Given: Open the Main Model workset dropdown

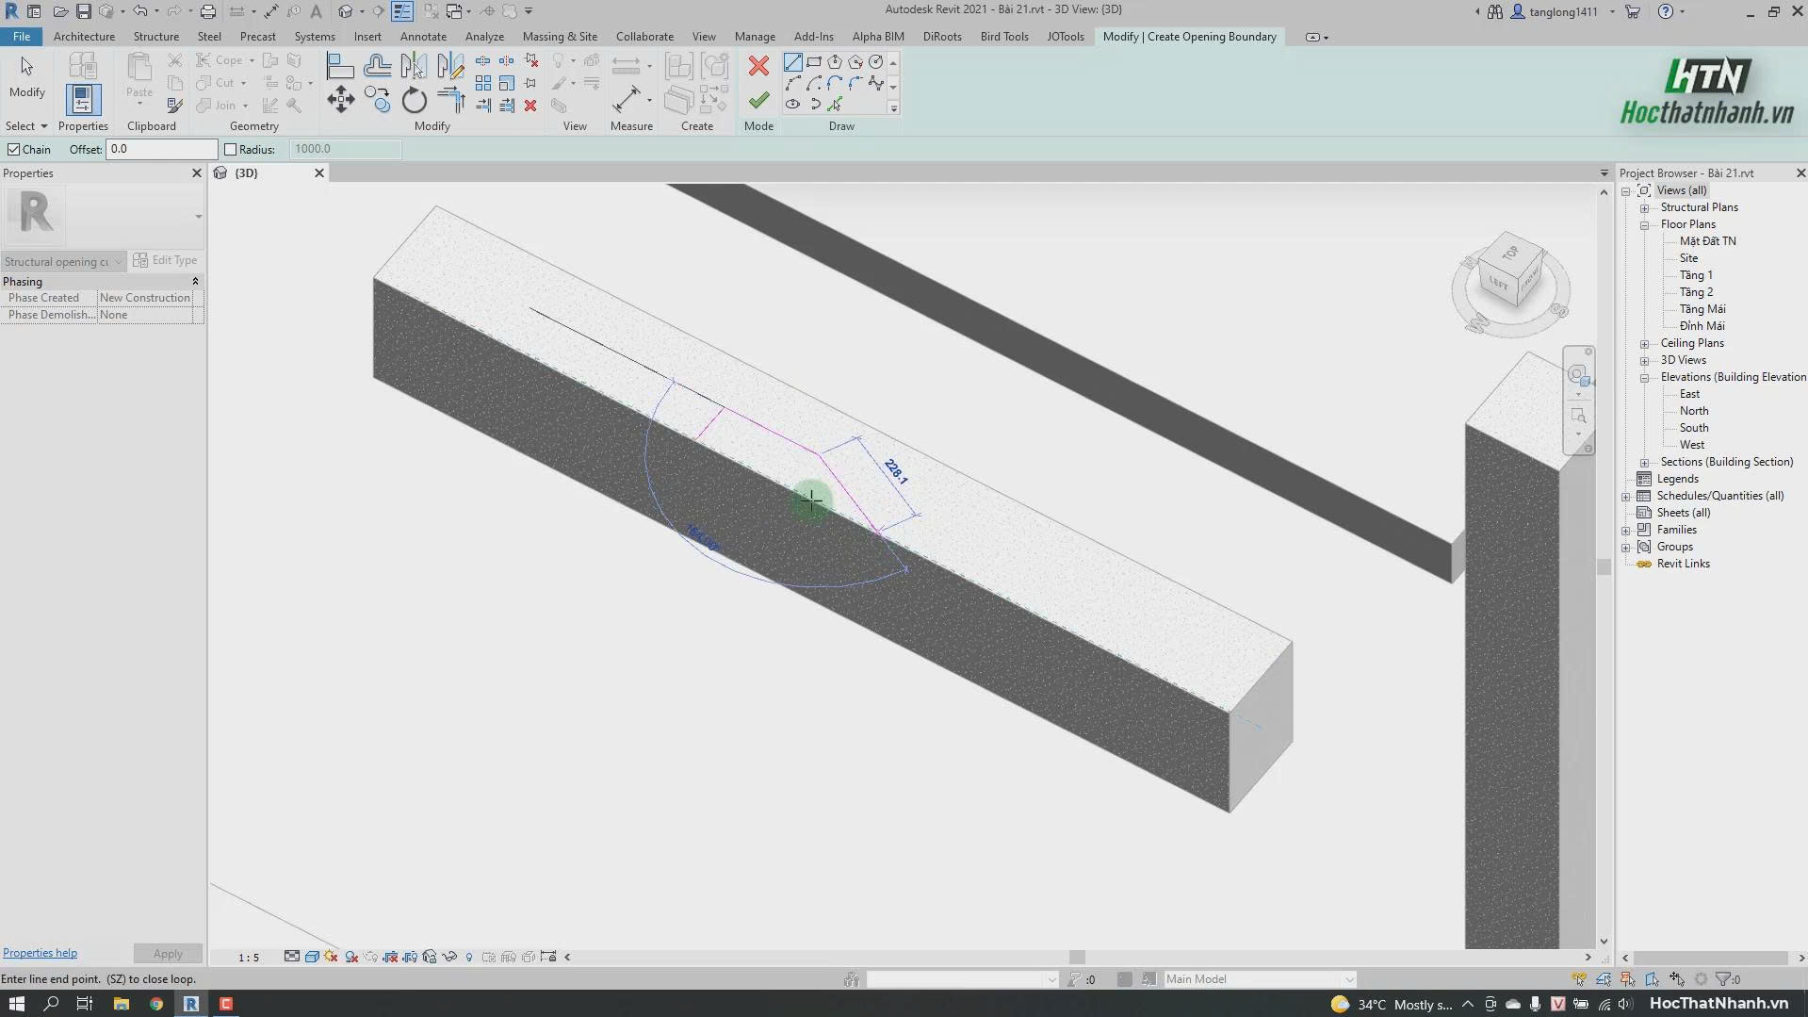Looking at the screenshot, I should point(1260,979).
